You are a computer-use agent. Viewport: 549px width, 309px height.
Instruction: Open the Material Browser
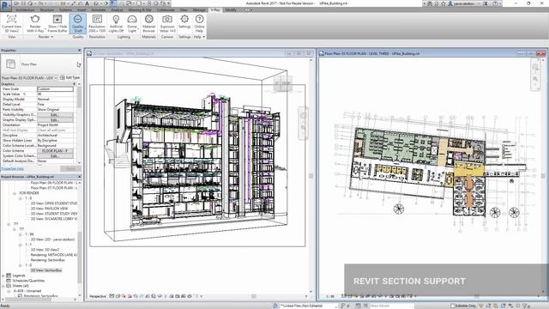pos(148,23)
